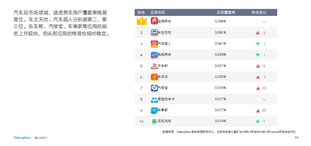Viewport: 311px width, 146px height.
Task: Click the rank number 10
Action: click(141, 121)
